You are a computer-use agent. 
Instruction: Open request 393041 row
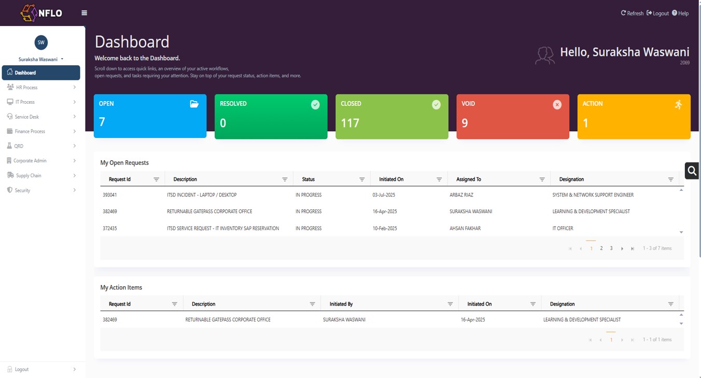109,195
